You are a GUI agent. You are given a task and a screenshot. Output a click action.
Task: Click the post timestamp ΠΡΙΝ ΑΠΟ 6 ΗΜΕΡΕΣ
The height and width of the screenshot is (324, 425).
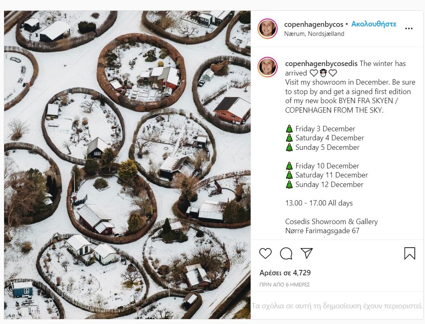(284, 285)
